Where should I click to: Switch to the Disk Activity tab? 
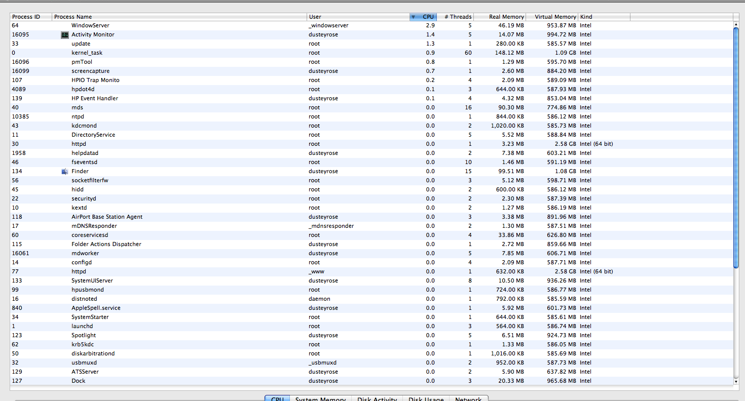[x=377, y=398]
